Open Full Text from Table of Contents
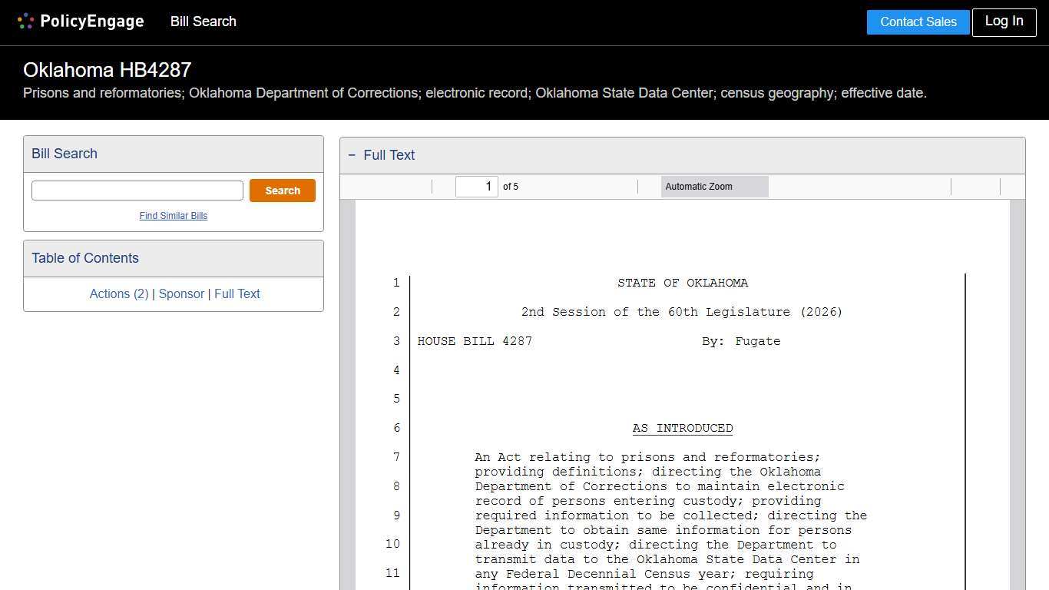Image resolution: width=1049 pixels, height=590 pixels. coord(237,293)
